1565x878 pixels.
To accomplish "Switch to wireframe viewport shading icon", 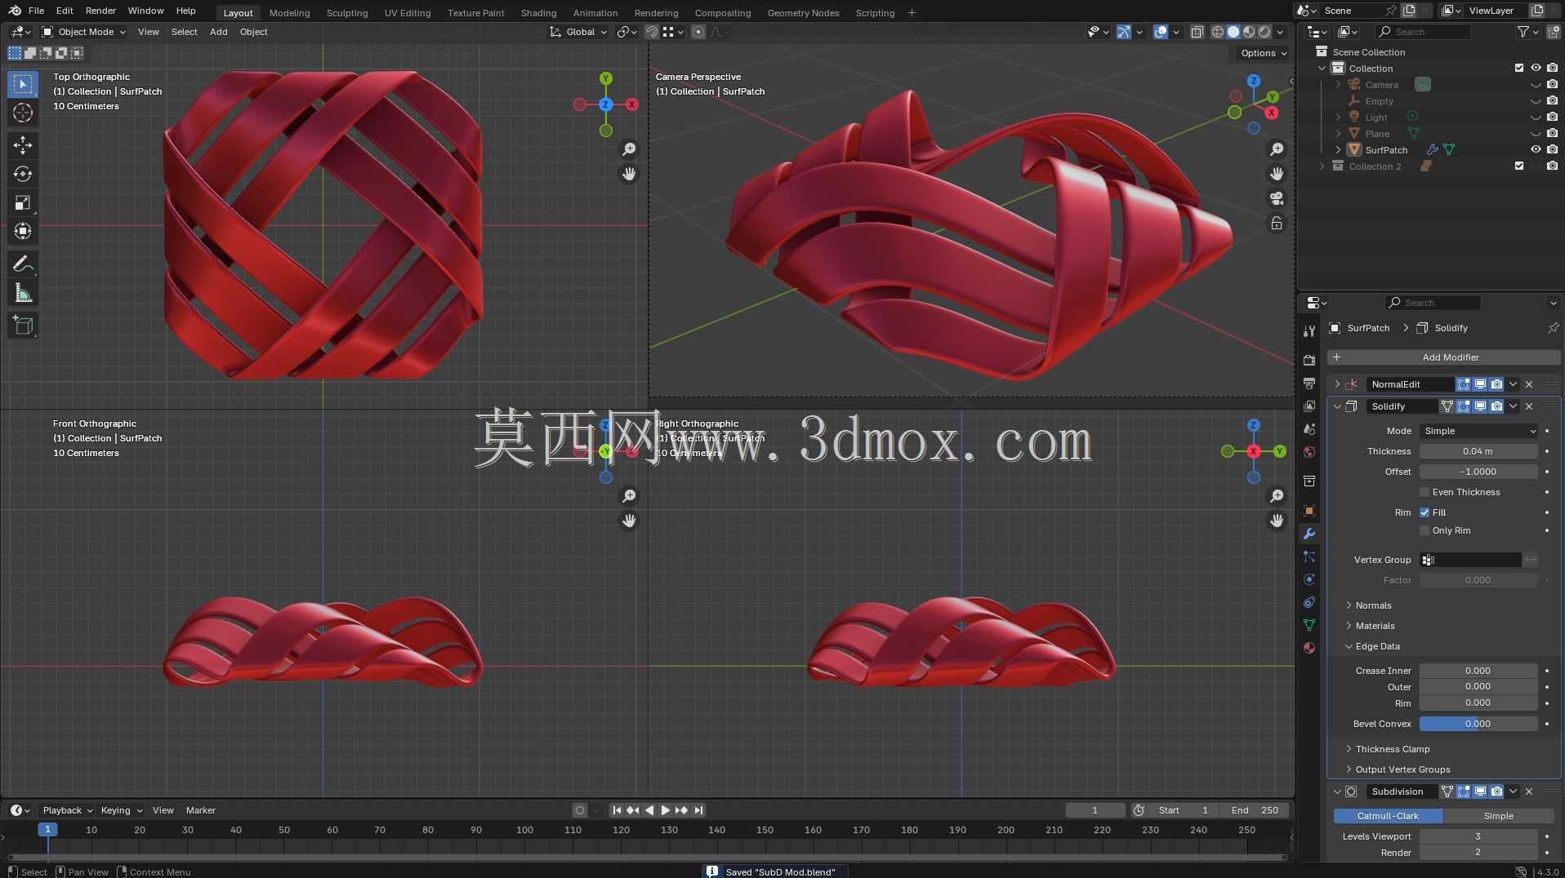I will 1217,32.
